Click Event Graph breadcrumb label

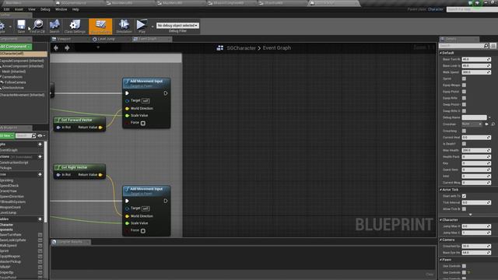(277, 48)
